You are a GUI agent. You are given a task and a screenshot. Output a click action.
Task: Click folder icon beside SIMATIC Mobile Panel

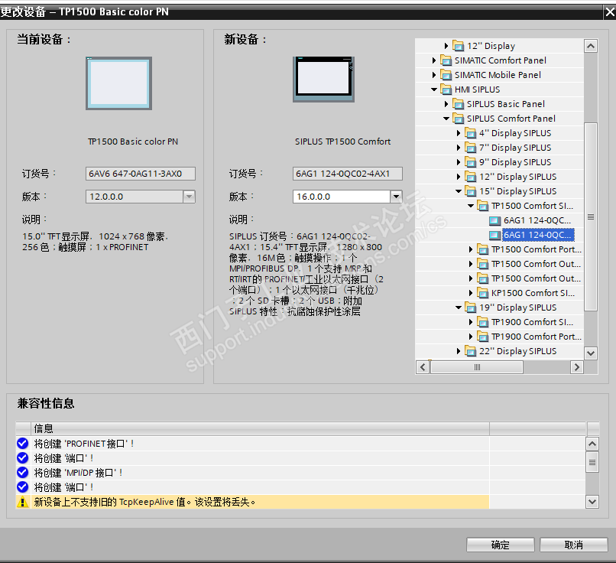[446, 75]
